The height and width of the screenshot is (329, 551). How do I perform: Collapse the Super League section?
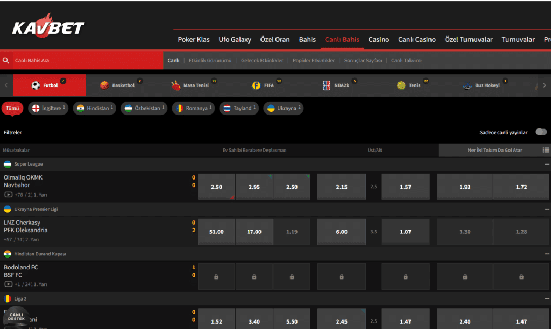547,164
